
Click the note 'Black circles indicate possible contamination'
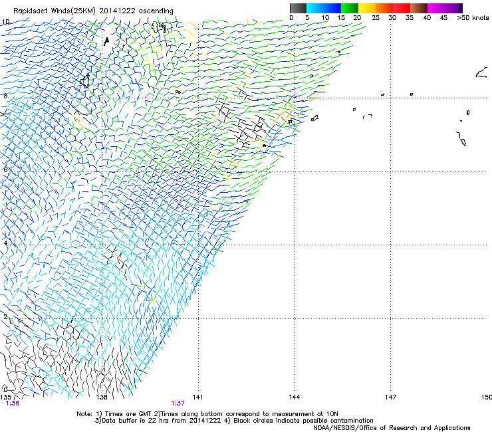pos(303,421)
